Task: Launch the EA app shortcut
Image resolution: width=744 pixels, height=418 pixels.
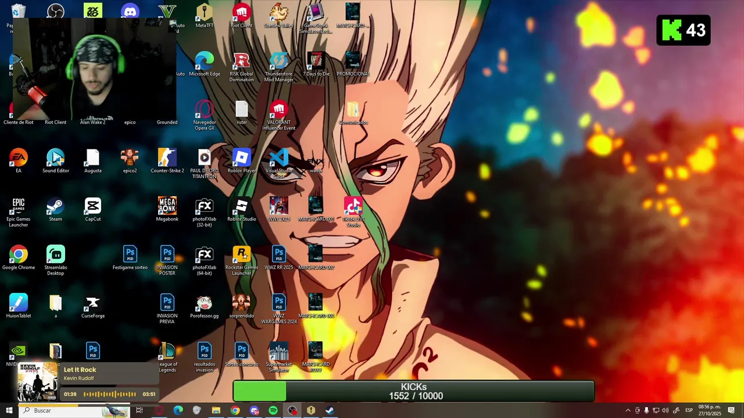Action: [x=19, y=161]
